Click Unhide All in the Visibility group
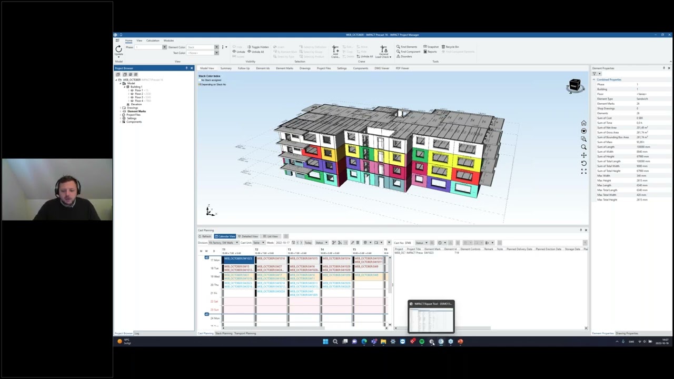This screenshot has height=379, width=674. 255,52
